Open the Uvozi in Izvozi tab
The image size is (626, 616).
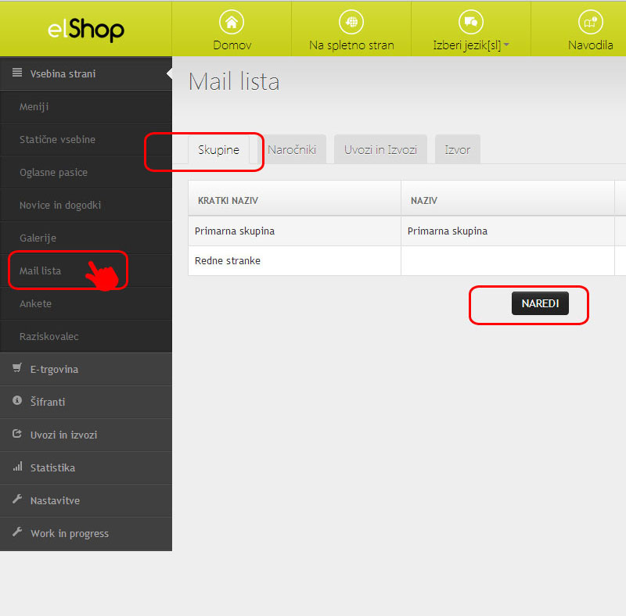380,149
